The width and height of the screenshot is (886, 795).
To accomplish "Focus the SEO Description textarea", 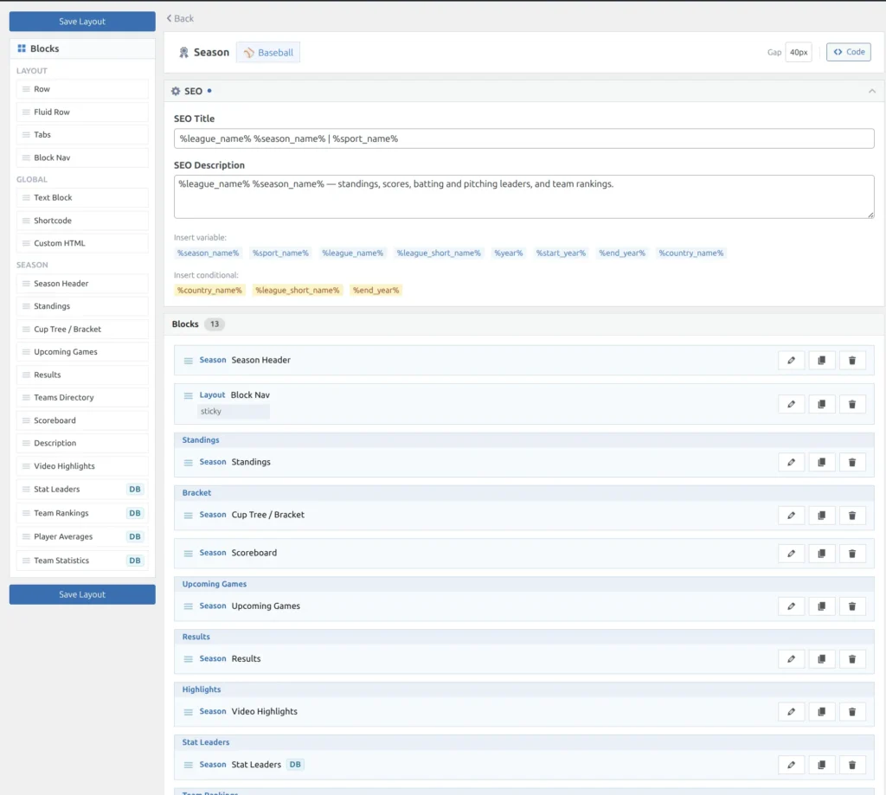I will (523, 196).
